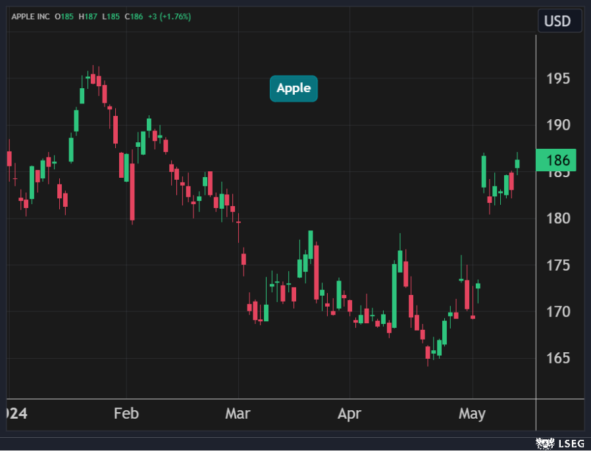Select the Mar time axis label

[238, 414]
